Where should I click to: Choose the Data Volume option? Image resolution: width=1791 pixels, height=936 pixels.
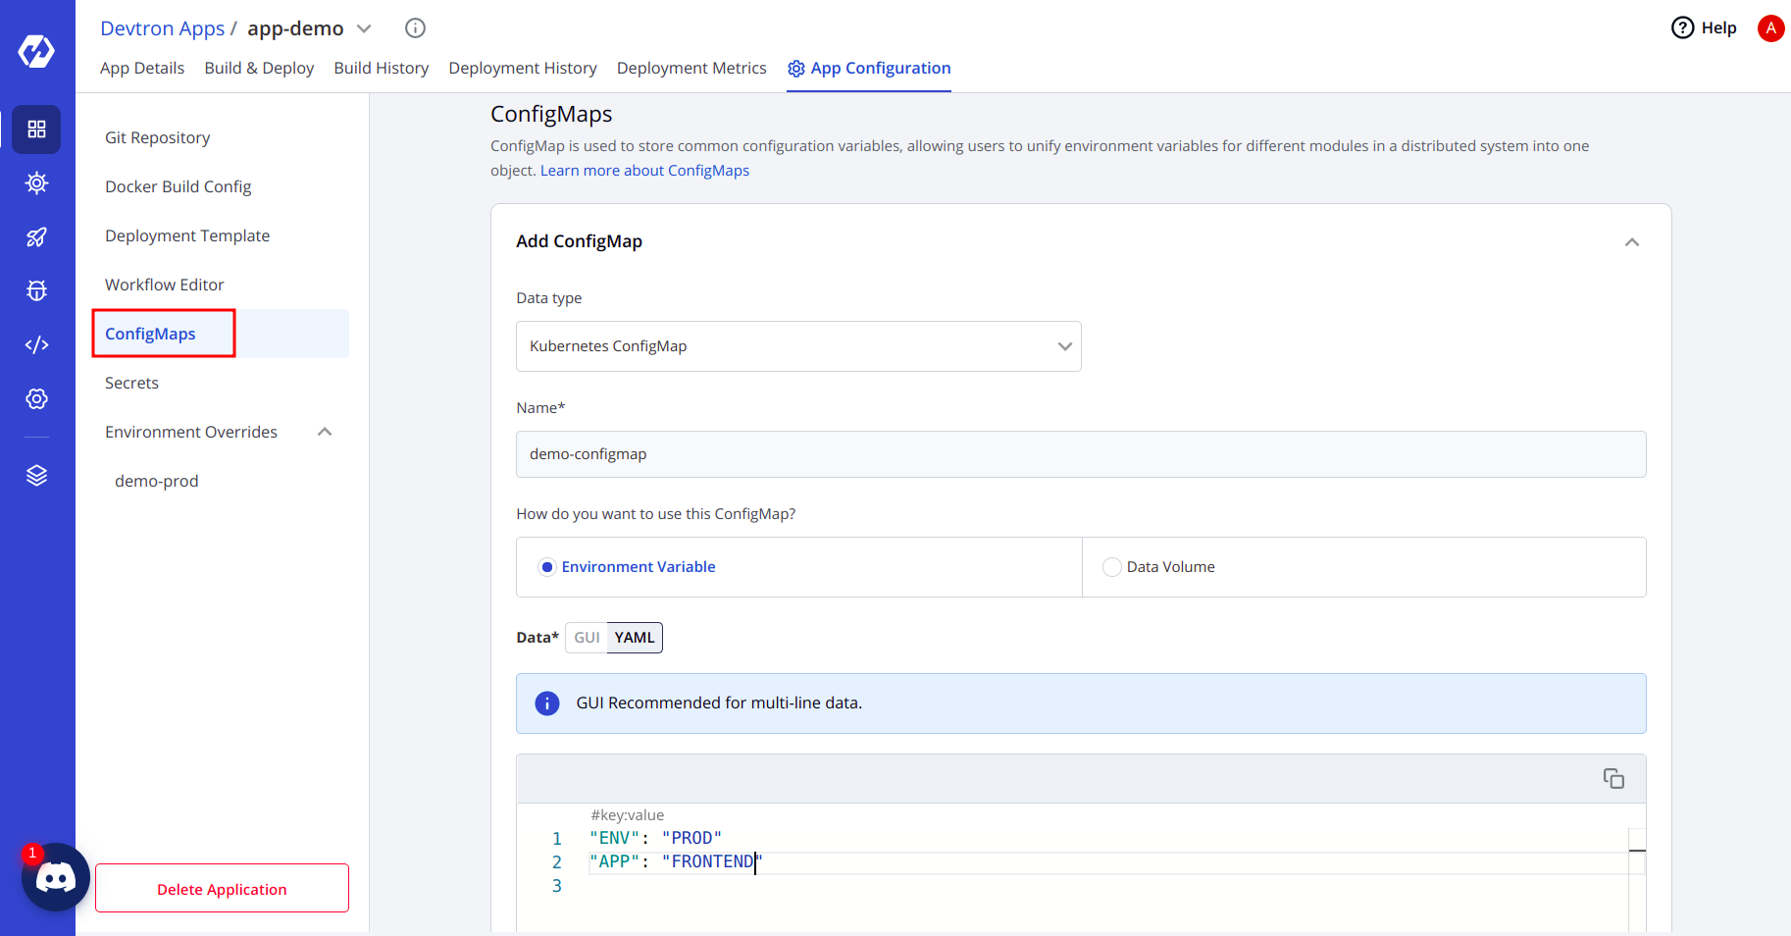pos(1111,566)
